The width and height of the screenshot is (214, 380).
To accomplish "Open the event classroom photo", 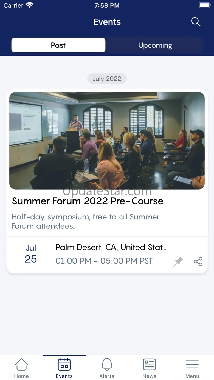I will [x=107, y=141].
